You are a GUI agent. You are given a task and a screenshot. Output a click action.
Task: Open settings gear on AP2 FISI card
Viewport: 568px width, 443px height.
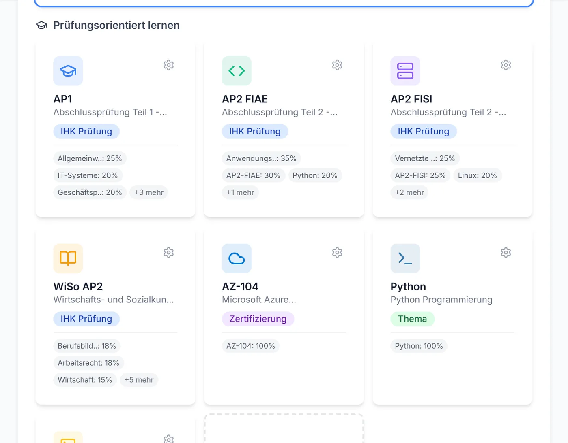pyautogui.click(x=506, y=65)
